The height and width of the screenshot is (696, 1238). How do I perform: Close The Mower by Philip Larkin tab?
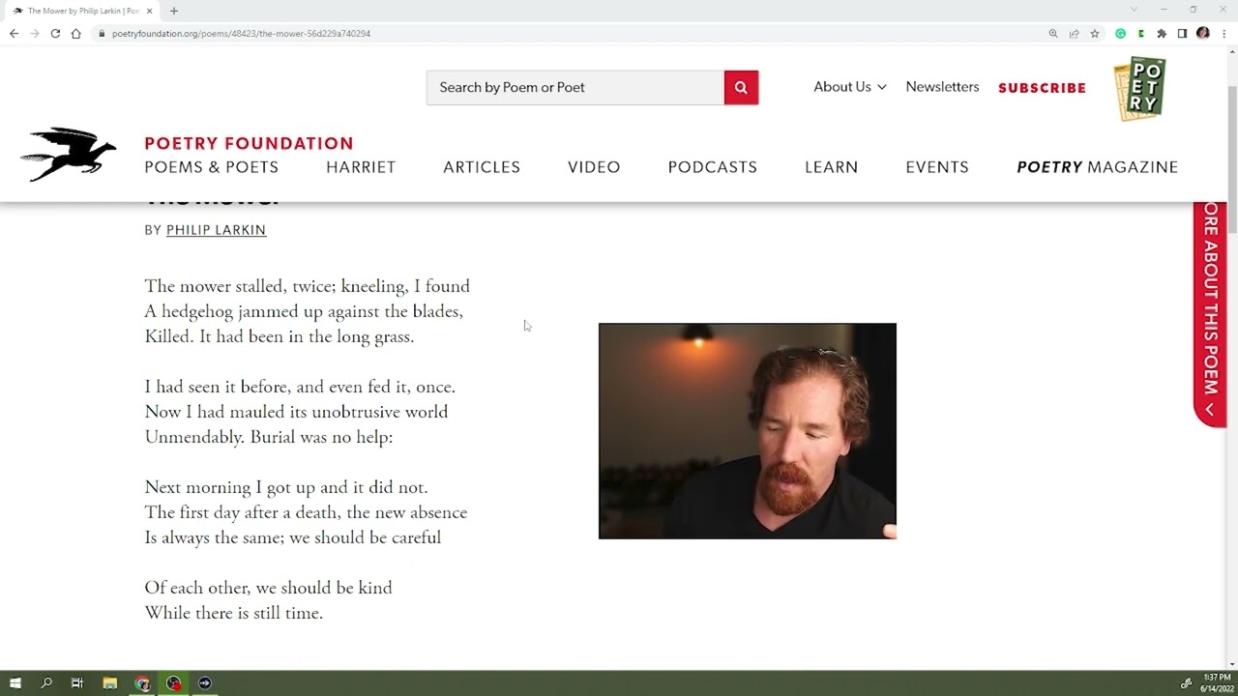pyautogui.click(x=149, y=11)
